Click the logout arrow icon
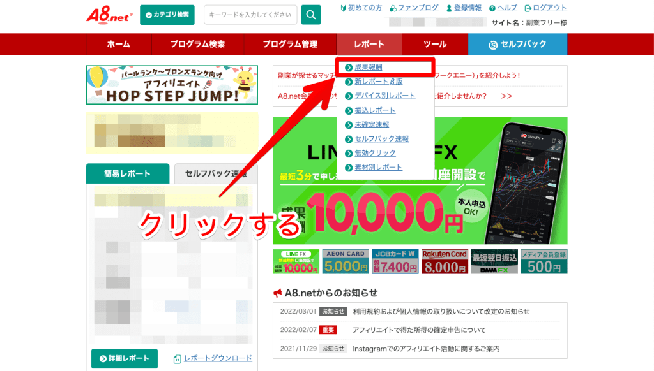The height and width of the screenshot is (371, 654). pos(528,8)
